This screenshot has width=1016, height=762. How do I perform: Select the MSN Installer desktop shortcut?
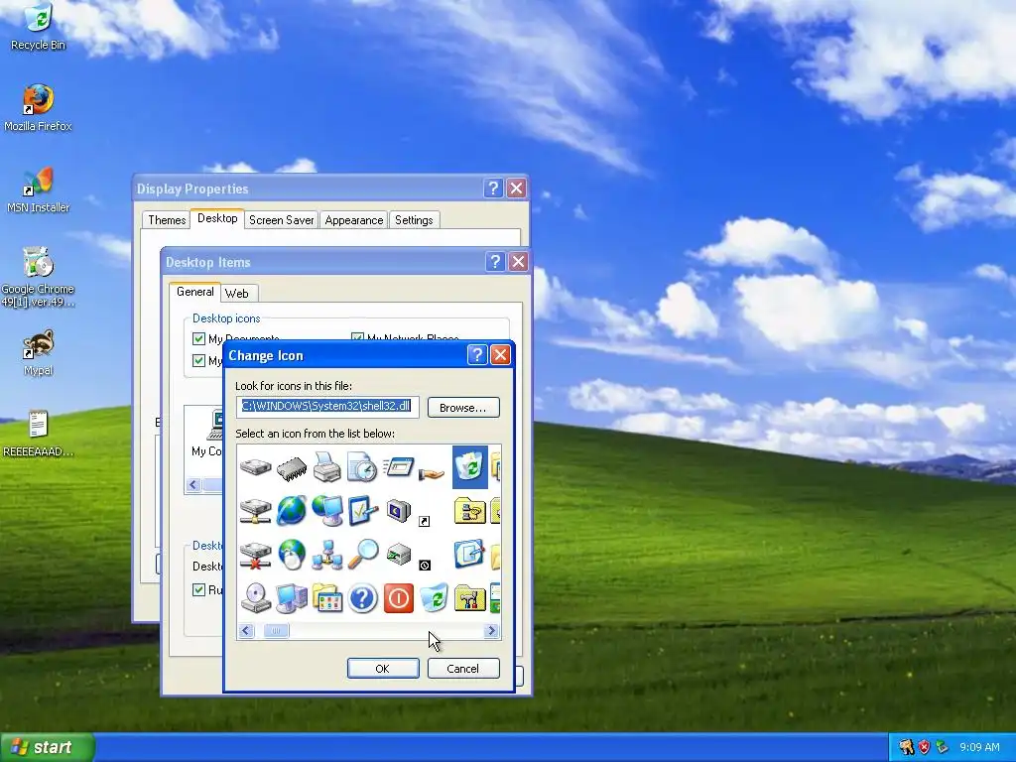pyautogui.click(x=39, y=190)
